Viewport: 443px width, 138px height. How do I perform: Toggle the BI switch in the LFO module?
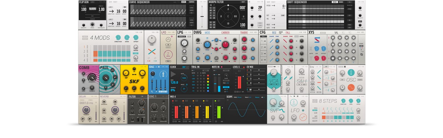click(168, 44)
